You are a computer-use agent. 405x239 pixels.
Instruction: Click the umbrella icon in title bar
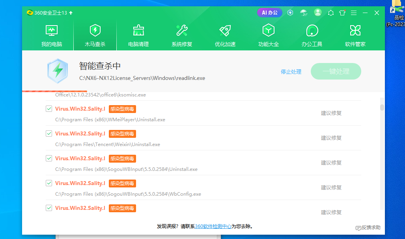pyautogui.click(x=304, y=13)
